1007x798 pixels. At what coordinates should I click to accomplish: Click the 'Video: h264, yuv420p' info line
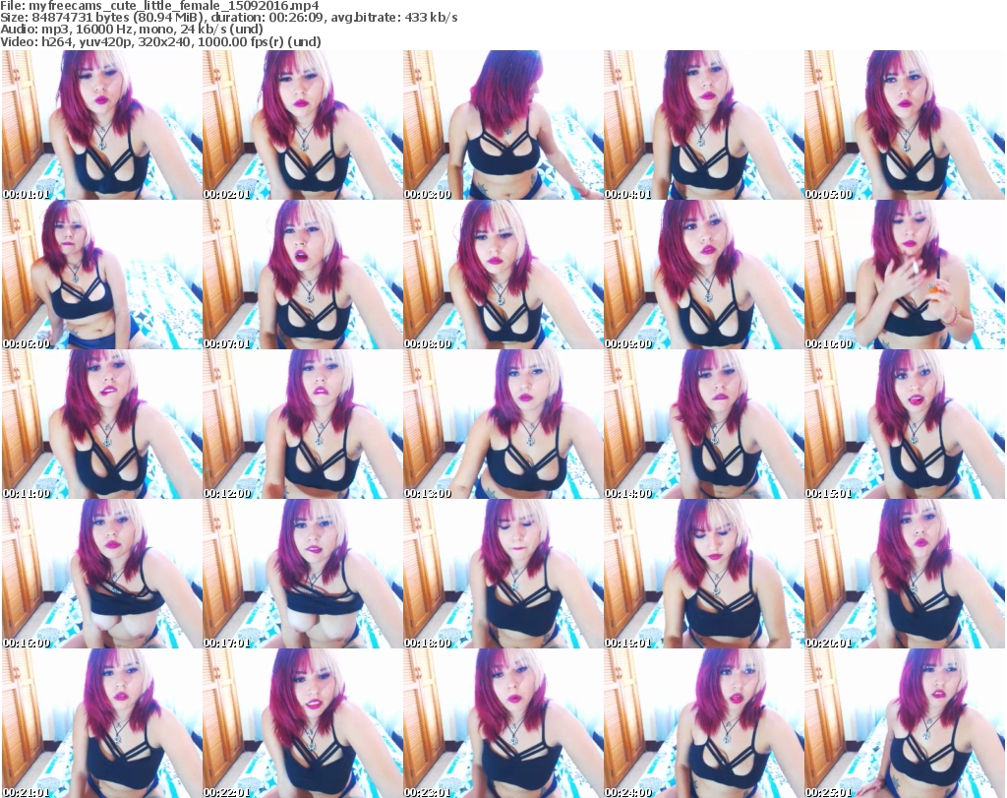(160, 41)
